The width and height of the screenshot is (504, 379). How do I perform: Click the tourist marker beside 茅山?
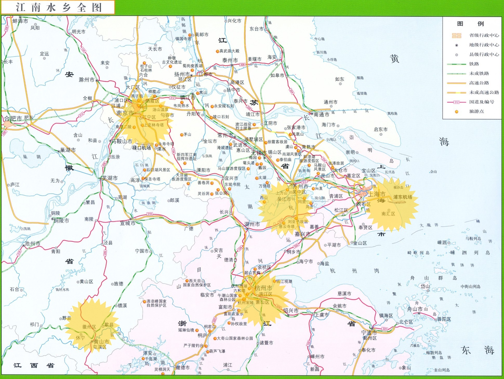click(182, 135)
